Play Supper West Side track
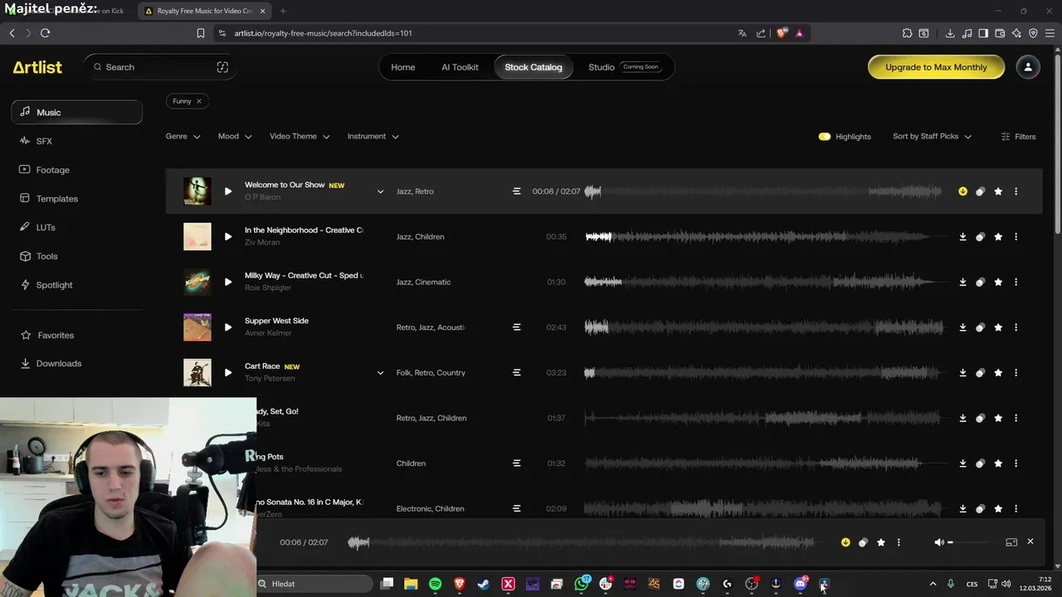Screen dimensions: 1062x597 pyautogui.click(x=228, y=328)
